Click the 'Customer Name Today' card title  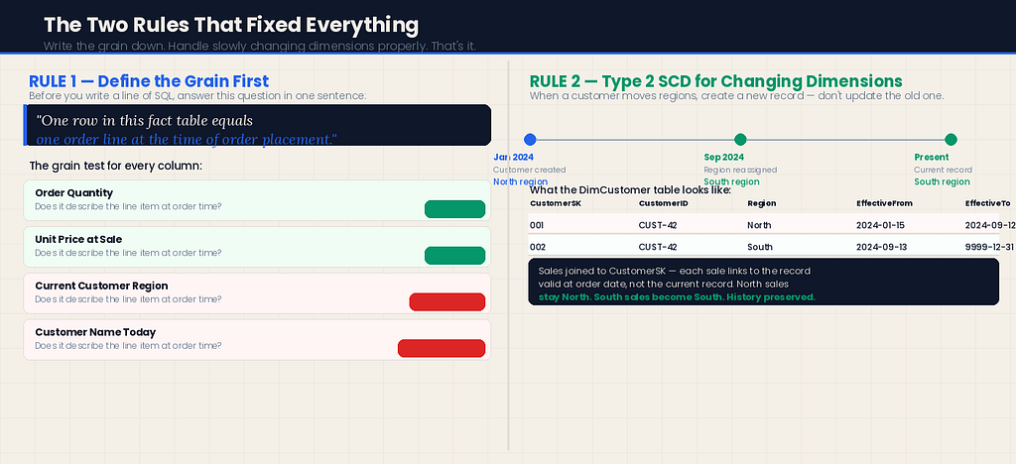pos(95,332)
